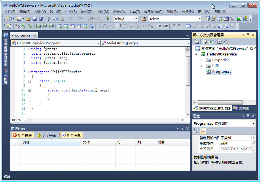This screenshot has height=182, width=260.
Task: Click the View Class Diagram icon
Action: point(226,42)
